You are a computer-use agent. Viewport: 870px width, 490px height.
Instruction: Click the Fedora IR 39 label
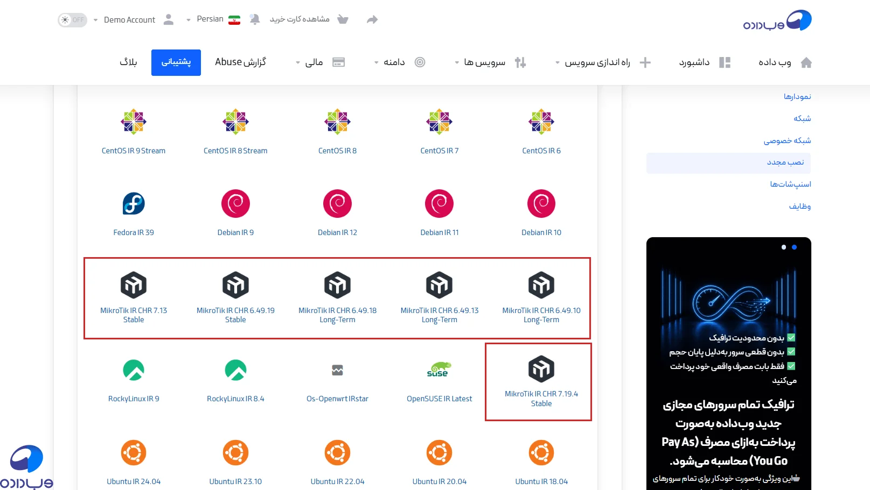[134, 232]
